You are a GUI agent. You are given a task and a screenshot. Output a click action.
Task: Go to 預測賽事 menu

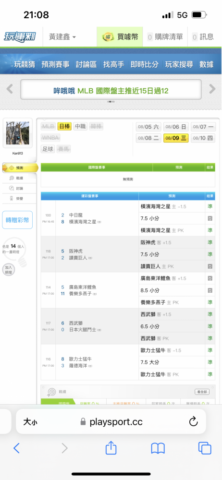click(x=56, y=64)
